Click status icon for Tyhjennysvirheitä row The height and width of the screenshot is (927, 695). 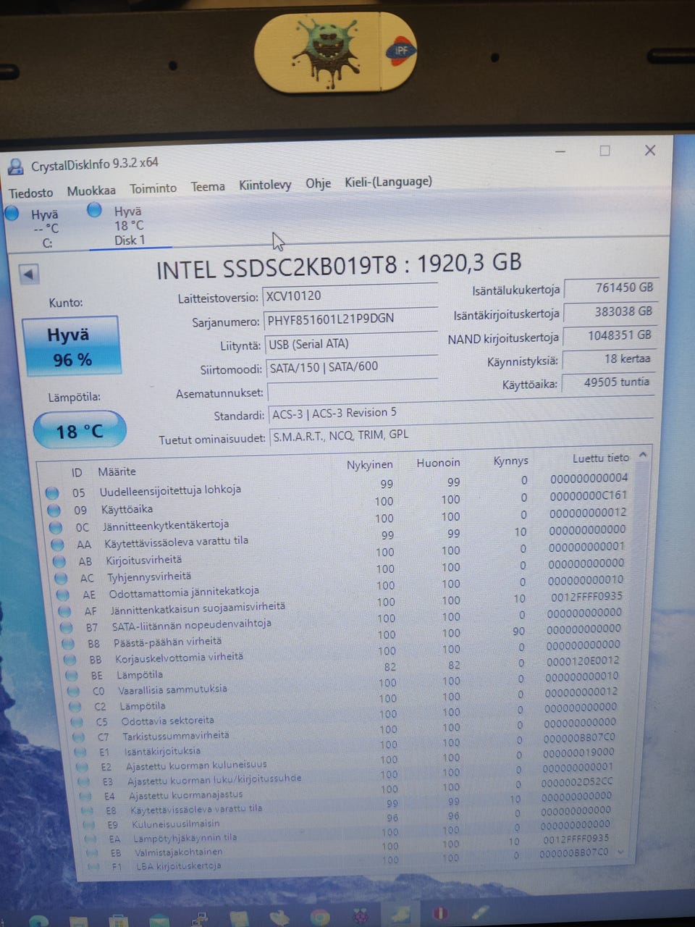[62, 578]
